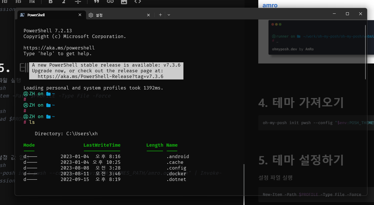
Task: Switch to the 설정 tab
Action: (x=119, y=15)
